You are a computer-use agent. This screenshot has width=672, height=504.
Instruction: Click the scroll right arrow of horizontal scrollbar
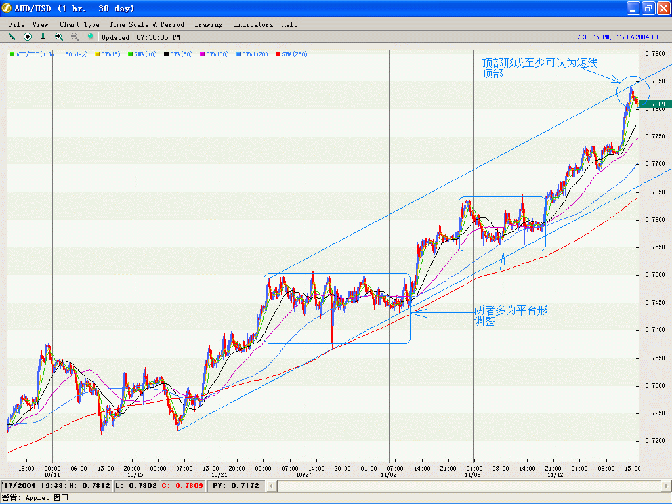pyautogui.click(x=667, y=486)
